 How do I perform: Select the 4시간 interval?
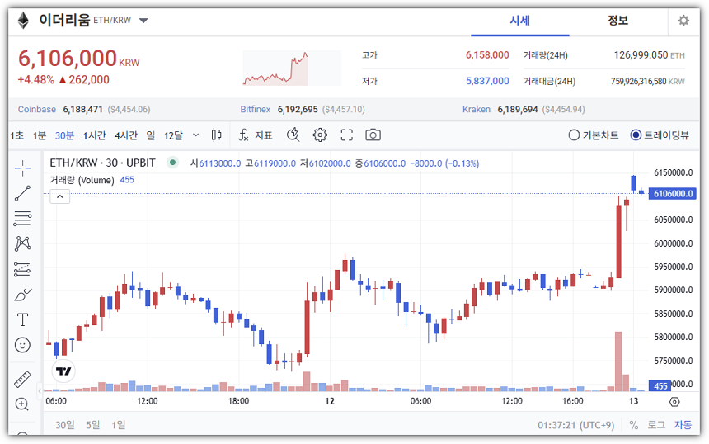(126, 135)
